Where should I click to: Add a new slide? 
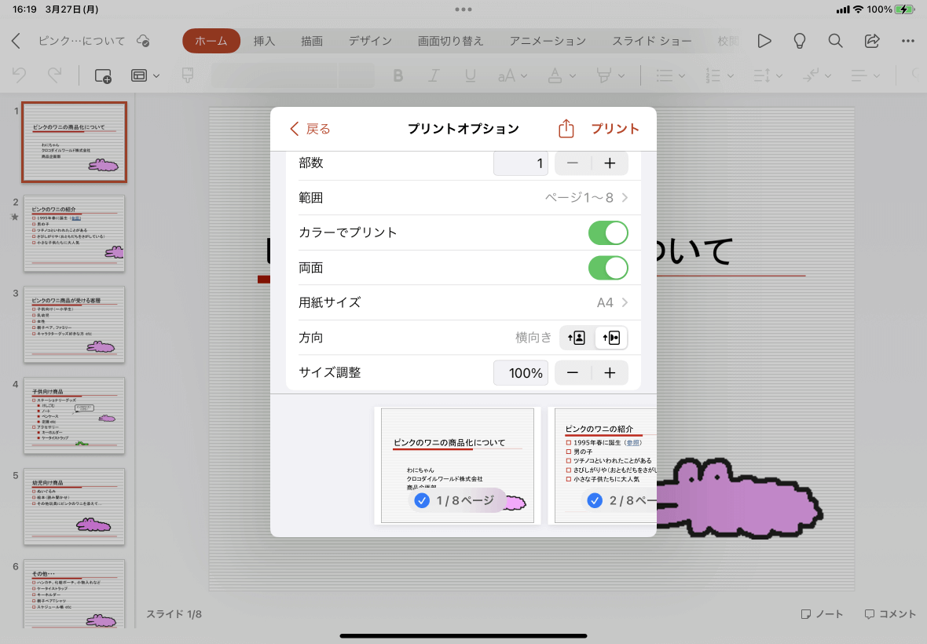point(103,75)
